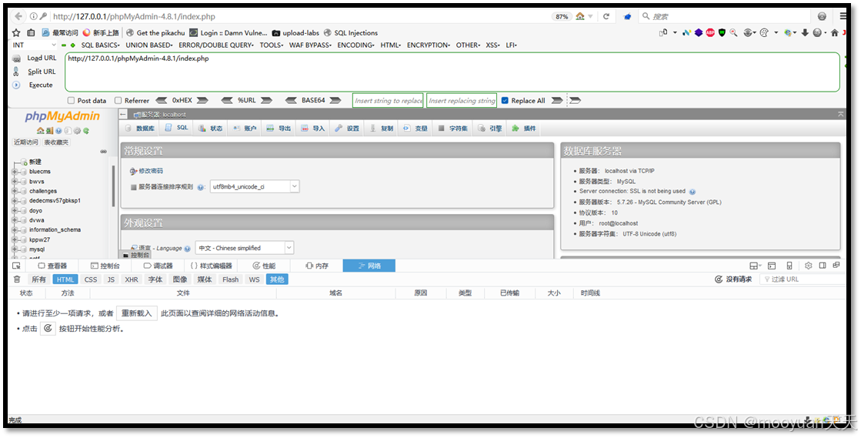This screenshot has width=861, height=438.
Task: Open the Chinese simplified language dropdown
Action: 245,248
